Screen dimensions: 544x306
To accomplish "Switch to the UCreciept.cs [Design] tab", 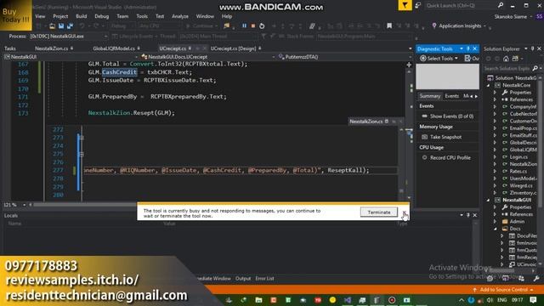I will [235, 48].
